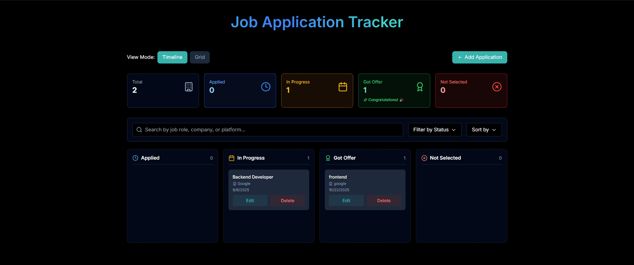
Task: Focus the job search input field
Action: coord(268,130)
